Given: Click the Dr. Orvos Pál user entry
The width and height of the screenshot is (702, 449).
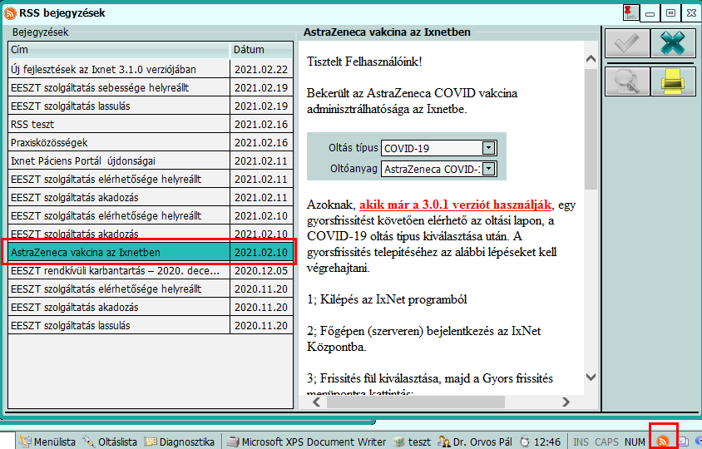Looking at the screenshot, I should [475, 442].
